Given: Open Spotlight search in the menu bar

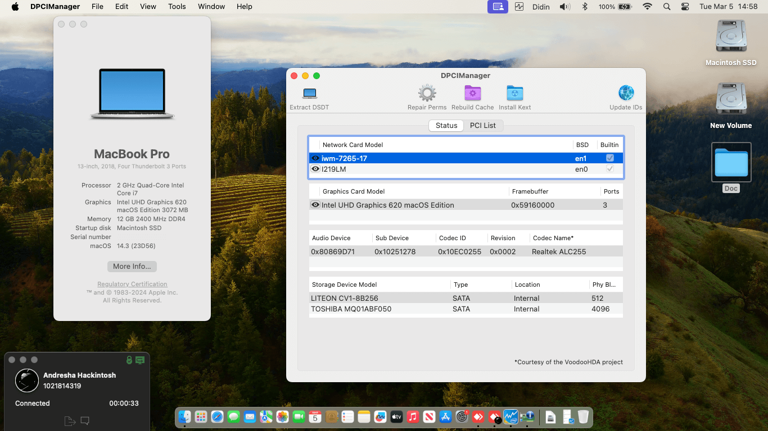Looking at the screenshot, I should (x=667, y=7).
